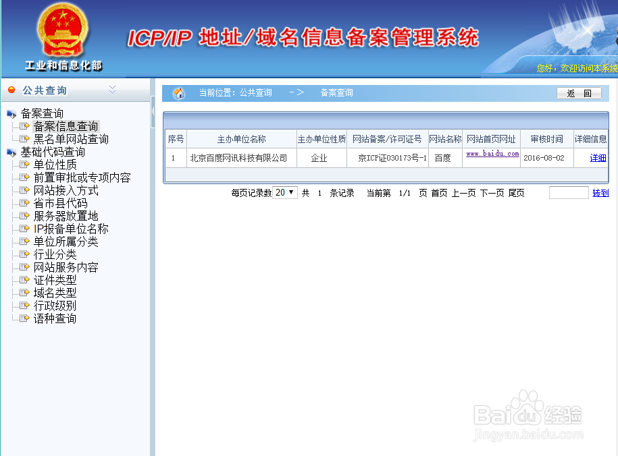The width and height of the screenshot is (618, 456).
Task: Click the icon beside 服务器放置地
Action: pyautogui.click(x=24, y=216)
